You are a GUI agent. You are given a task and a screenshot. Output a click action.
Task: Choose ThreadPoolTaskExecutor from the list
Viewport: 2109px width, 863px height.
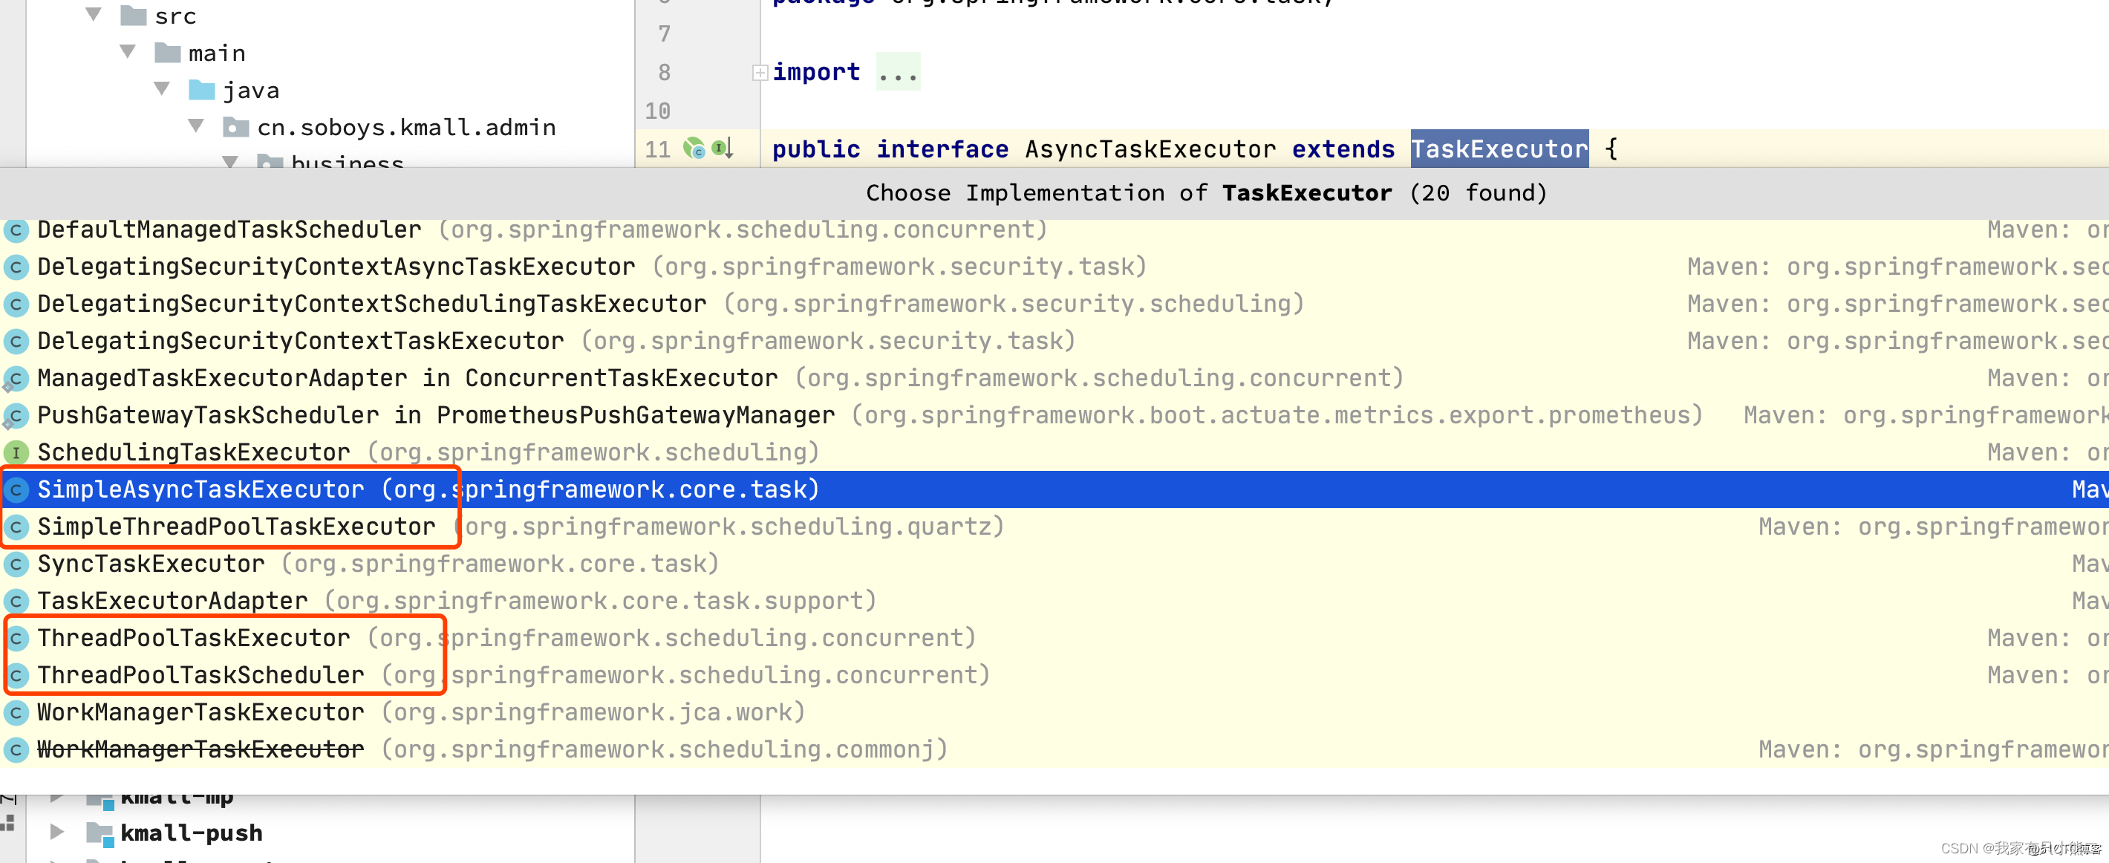pos(193,638)
